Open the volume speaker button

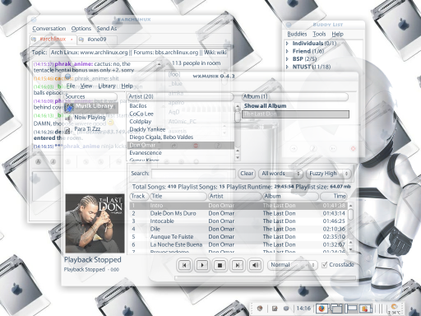point(255,265)
